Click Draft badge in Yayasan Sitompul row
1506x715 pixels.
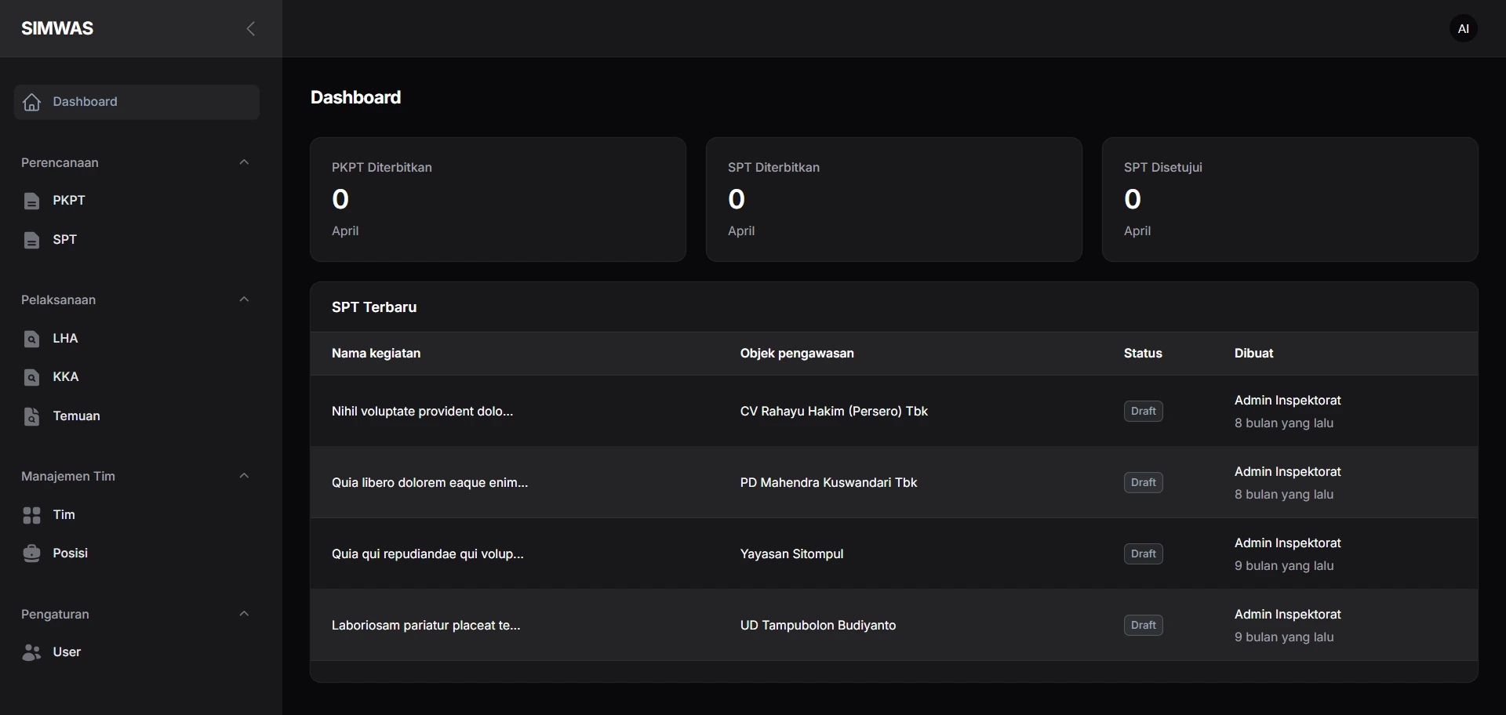(1143, 554)
